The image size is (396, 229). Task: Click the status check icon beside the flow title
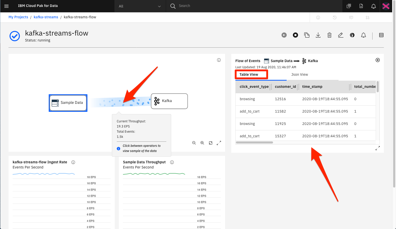[15, 36]
